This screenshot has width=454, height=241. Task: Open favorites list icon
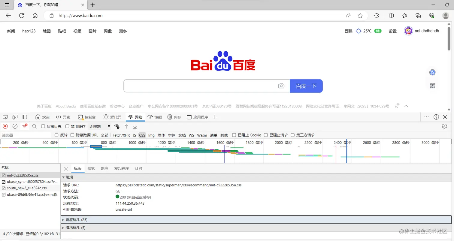coord(405,16)
